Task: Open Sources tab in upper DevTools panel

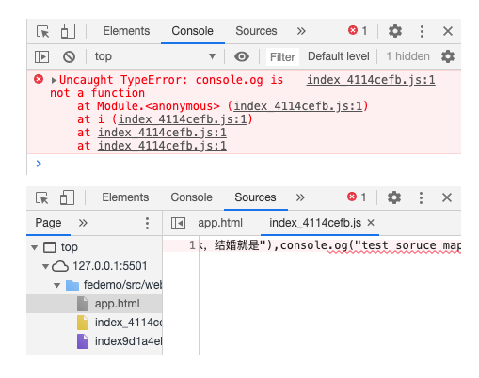Action: (256, 31)
